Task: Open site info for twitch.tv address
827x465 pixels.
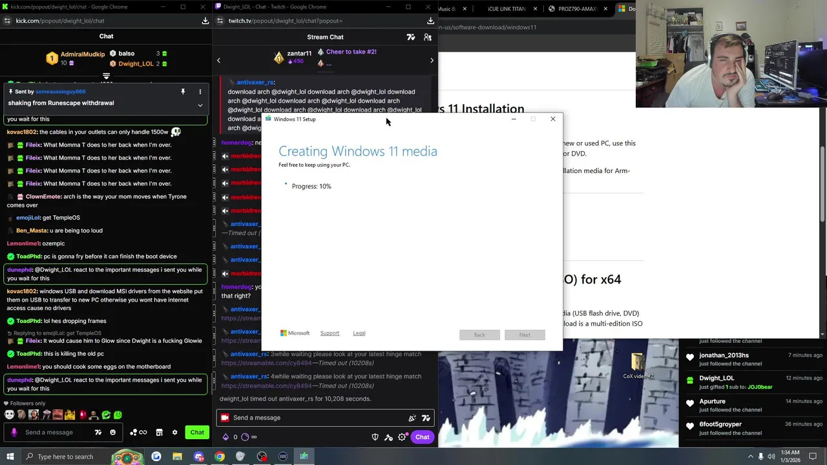Action: pyautogui.click(x=220, y=21)
